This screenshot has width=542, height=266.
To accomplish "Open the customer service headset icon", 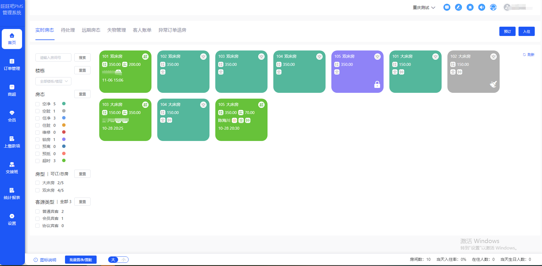I will pos(493,7).
